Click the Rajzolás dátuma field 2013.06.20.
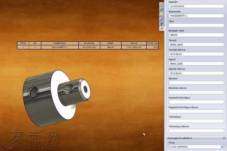 [196, 73]
